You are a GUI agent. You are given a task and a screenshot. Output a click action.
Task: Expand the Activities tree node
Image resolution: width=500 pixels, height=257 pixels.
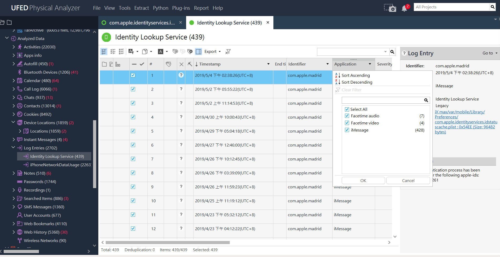click(14, 47)
